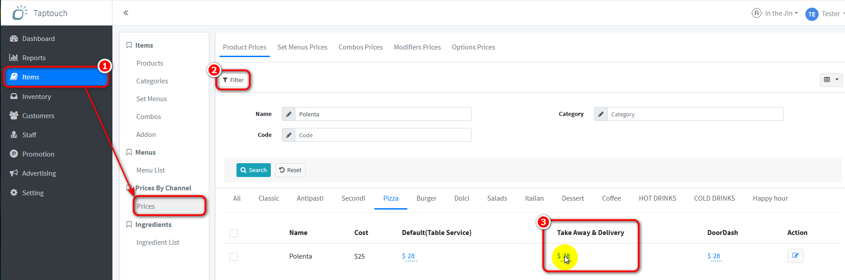Viewport: 845px width, 280px height.
Task: Select the Salads category tab
Action: tap(497, 198)
